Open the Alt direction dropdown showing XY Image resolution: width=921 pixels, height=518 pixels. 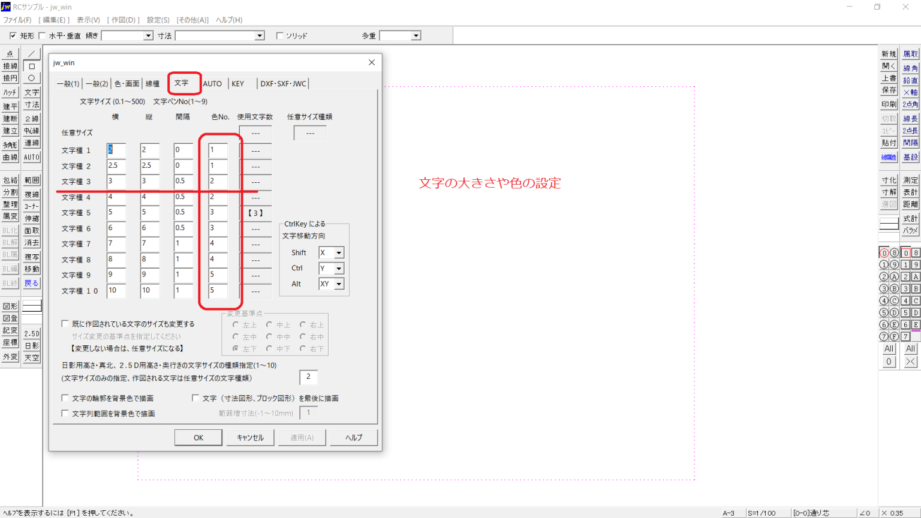click(339, 284)
